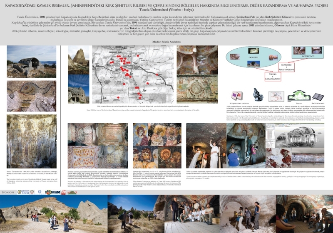Click the Raccolta Dati caption
This screenshot has width=333, height=233.
(x=318, y=103)
